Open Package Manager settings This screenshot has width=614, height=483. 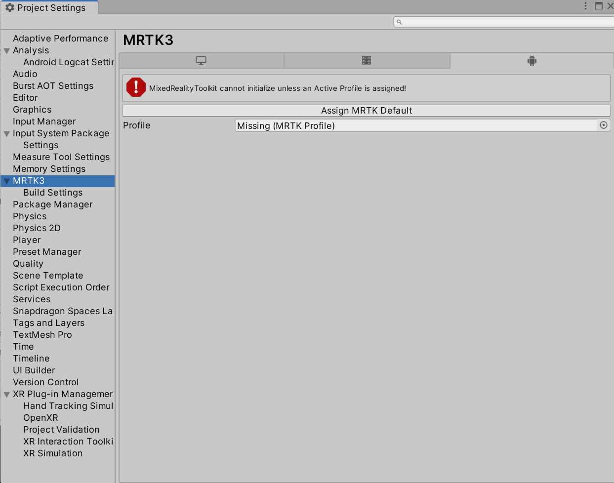tap(52, 204)
